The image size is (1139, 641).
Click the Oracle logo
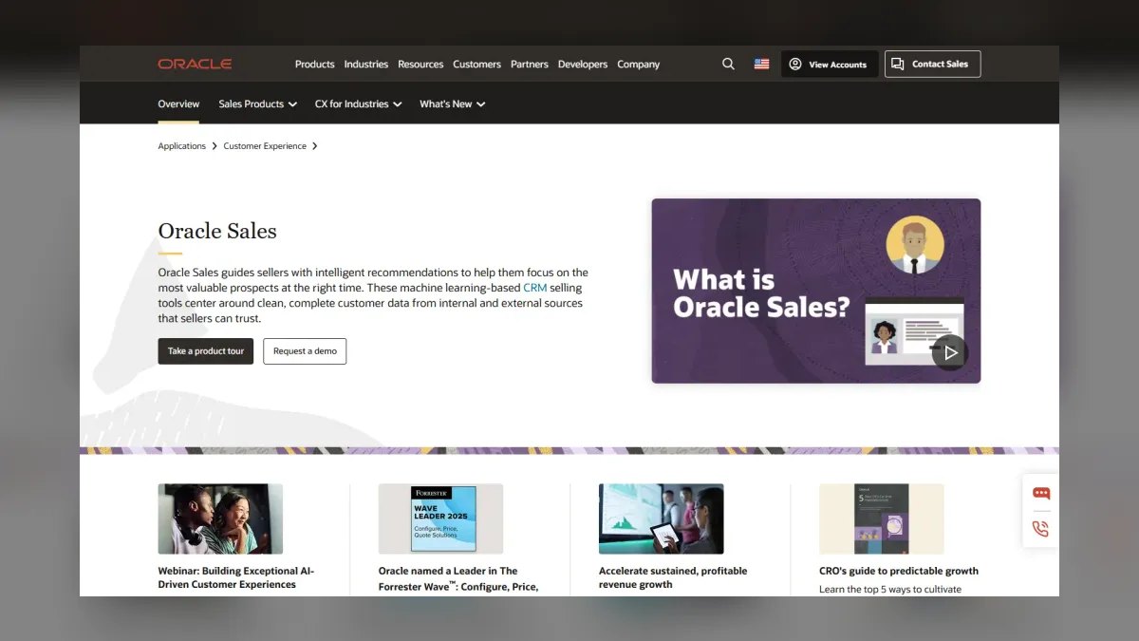195,64
